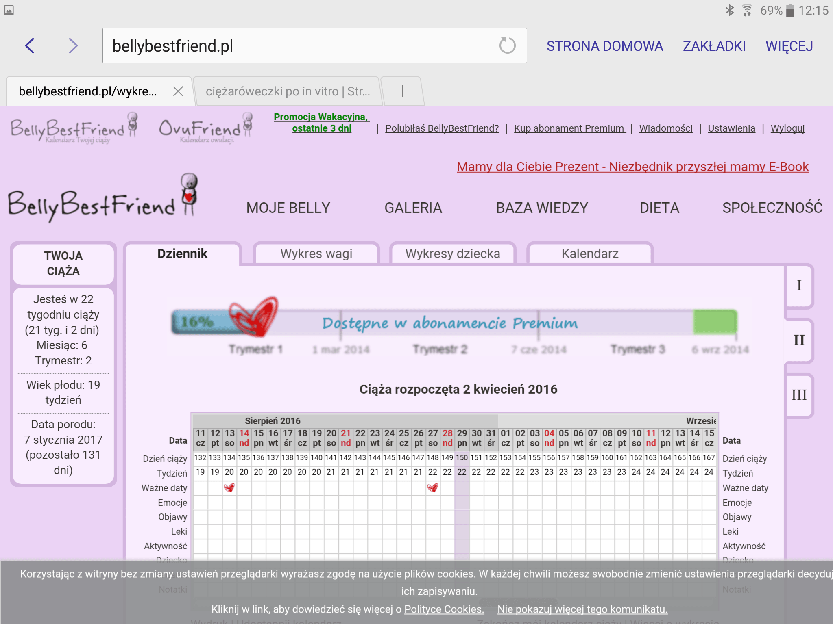The width and height of the screenshot is (833, 624).
Task: Click the Wyloguj link
Action: click(787, 128)
